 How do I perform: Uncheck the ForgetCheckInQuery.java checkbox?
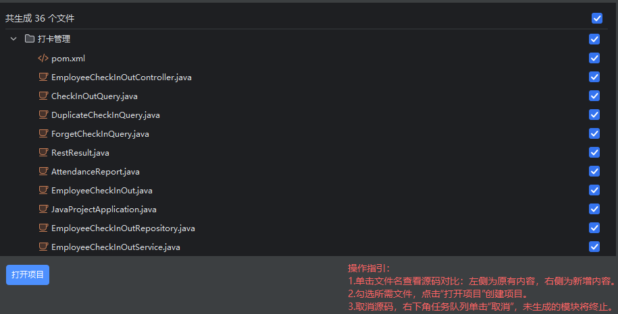coord(594,133)
